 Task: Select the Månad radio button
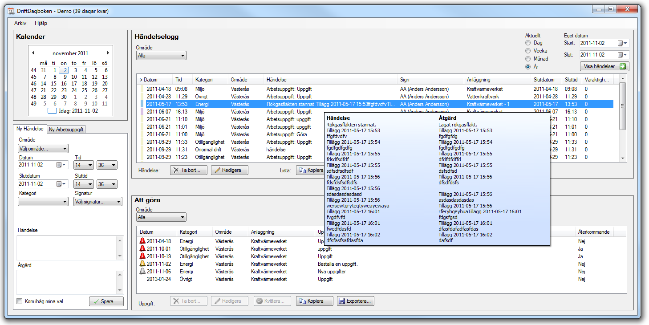[x=528, y=59]
